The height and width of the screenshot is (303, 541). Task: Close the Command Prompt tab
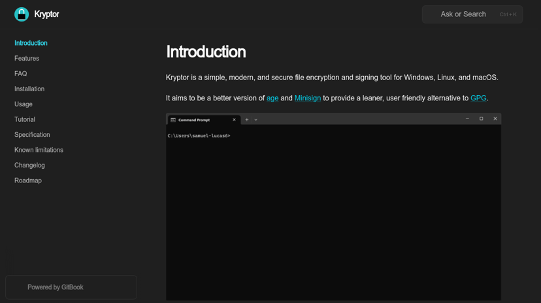tap(234, 120)
